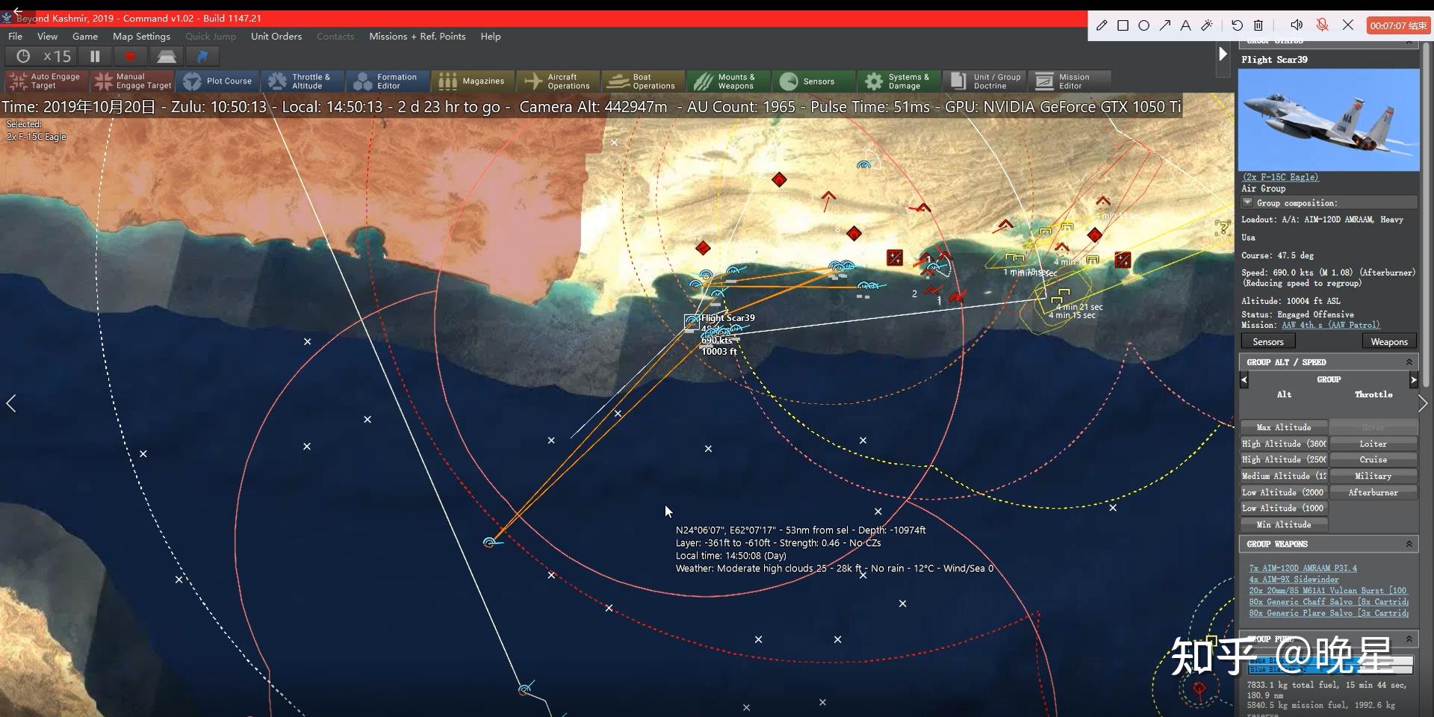Close the recorder annotation toolbar
The height and width of the screenshot is (717, 1434).
(x=1348, y=25)
